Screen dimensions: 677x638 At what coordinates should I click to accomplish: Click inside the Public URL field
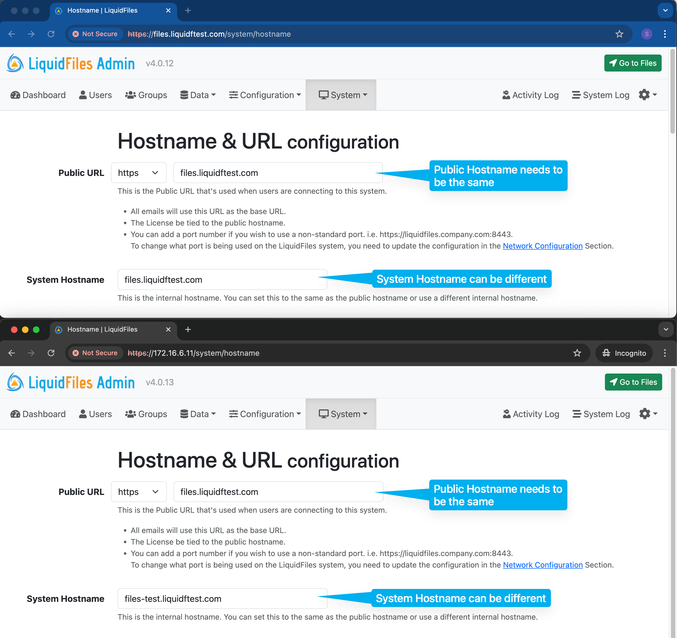278,173
